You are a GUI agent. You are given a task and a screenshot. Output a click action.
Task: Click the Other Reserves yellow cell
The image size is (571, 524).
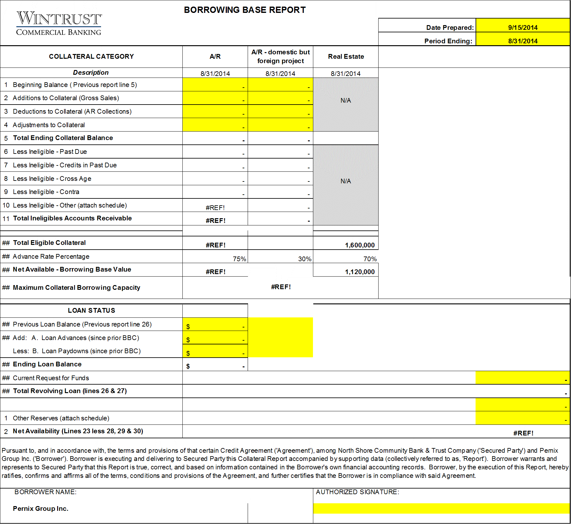[x=523, y=418]
